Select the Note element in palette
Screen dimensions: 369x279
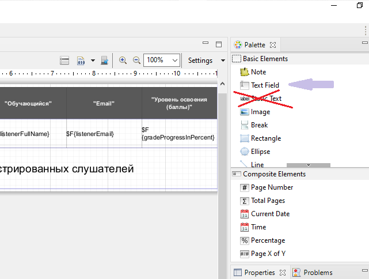tap(258, 72)
